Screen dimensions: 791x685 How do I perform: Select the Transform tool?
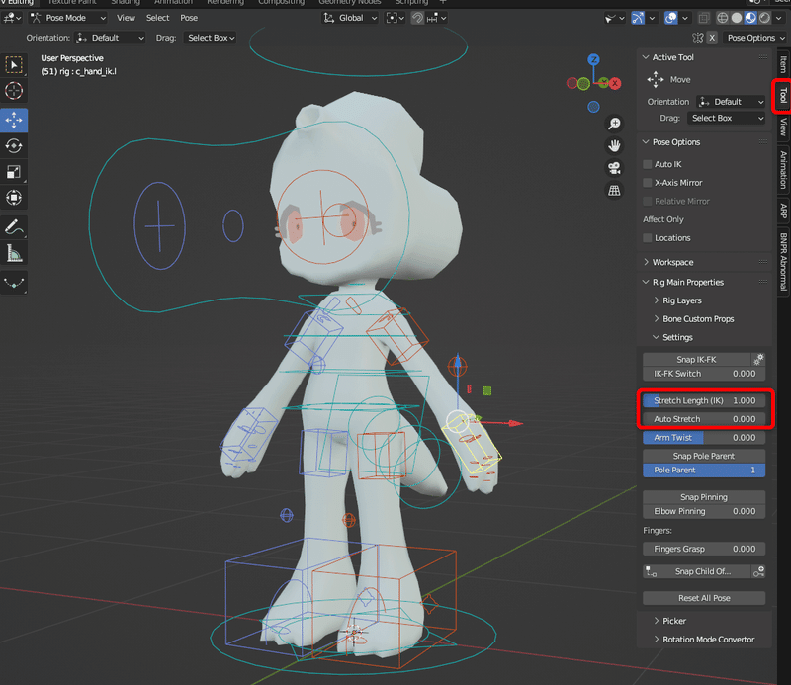[x=14, y=198]
